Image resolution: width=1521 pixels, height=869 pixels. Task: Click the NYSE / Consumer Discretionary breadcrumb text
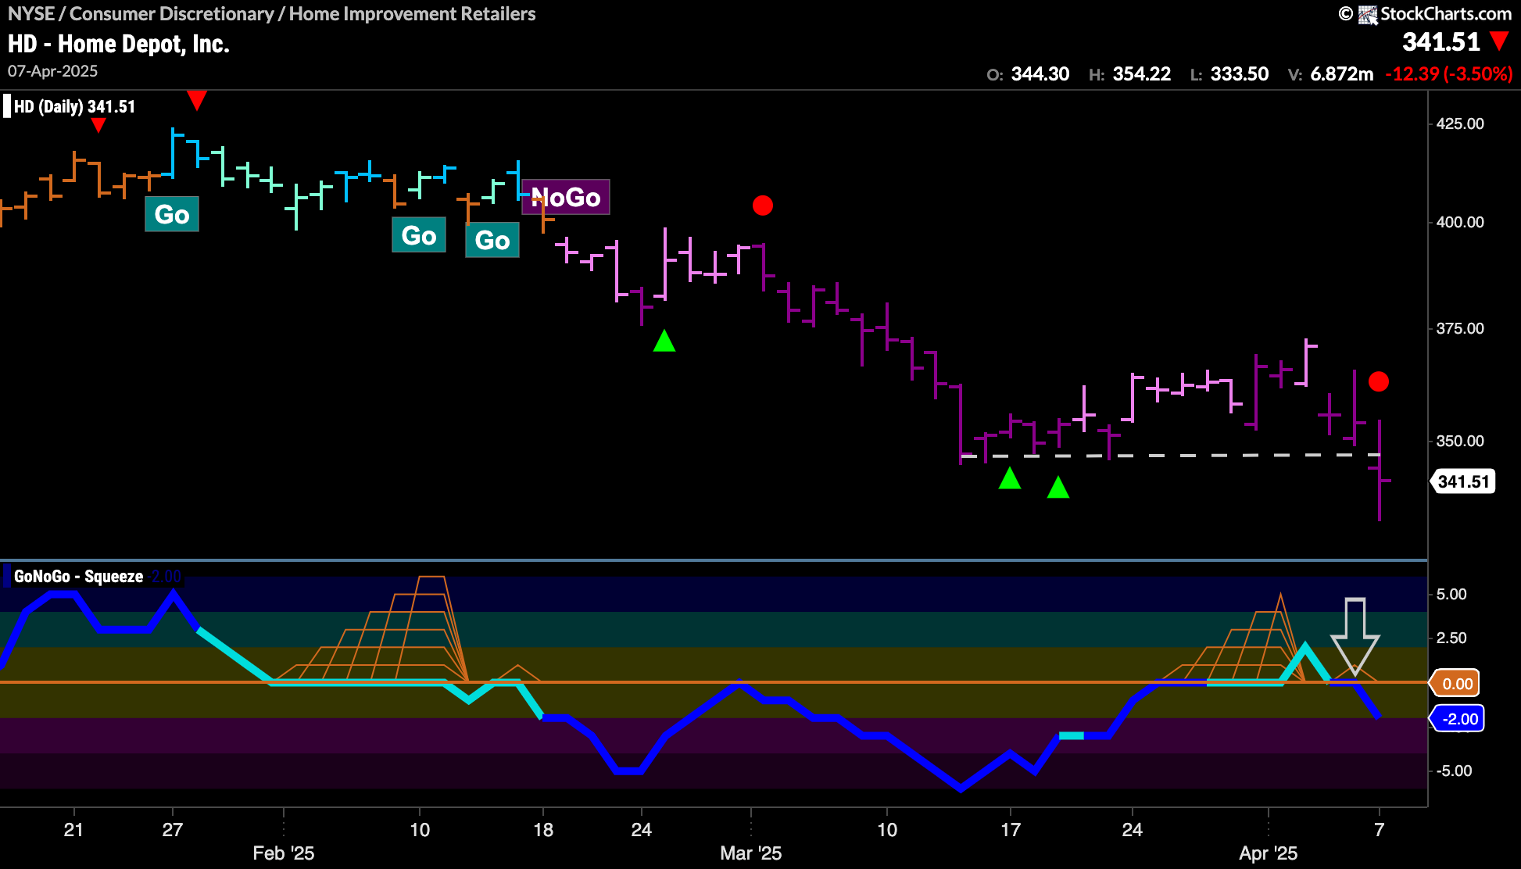(x=272, y=13)
